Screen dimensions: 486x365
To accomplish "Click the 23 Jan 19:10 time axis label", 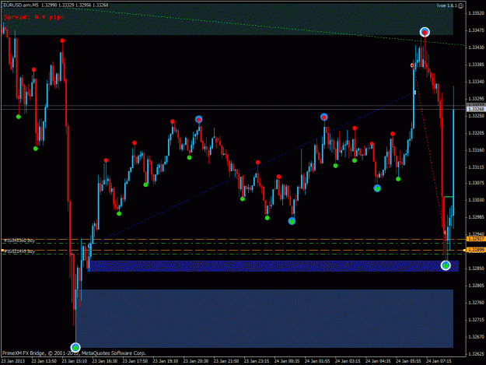I will pos(166,361).
